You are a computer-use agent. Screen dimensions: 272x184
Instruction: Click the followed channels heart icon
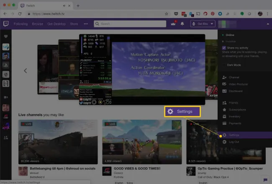[x=6, y=37]
